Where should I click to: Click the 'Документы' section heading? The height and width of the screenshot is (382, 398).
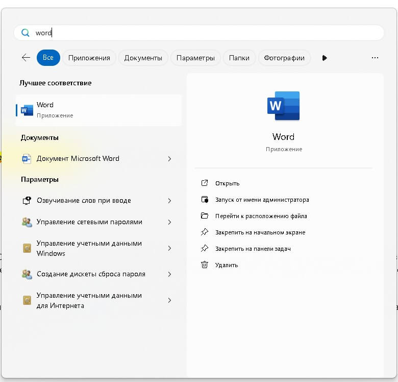coord(40,138)
